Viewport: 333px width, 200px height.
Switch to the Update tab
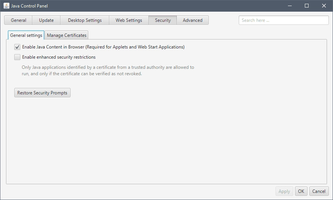[x=46, y=20]
